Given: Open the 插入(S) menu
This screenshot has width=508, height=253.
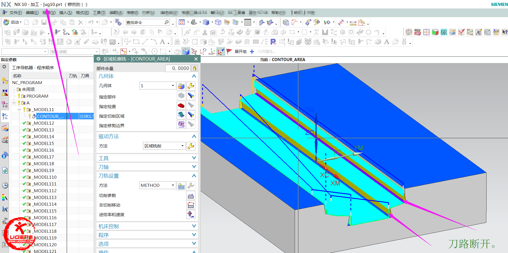Looking at the screenshot, I should coord(66,13).
